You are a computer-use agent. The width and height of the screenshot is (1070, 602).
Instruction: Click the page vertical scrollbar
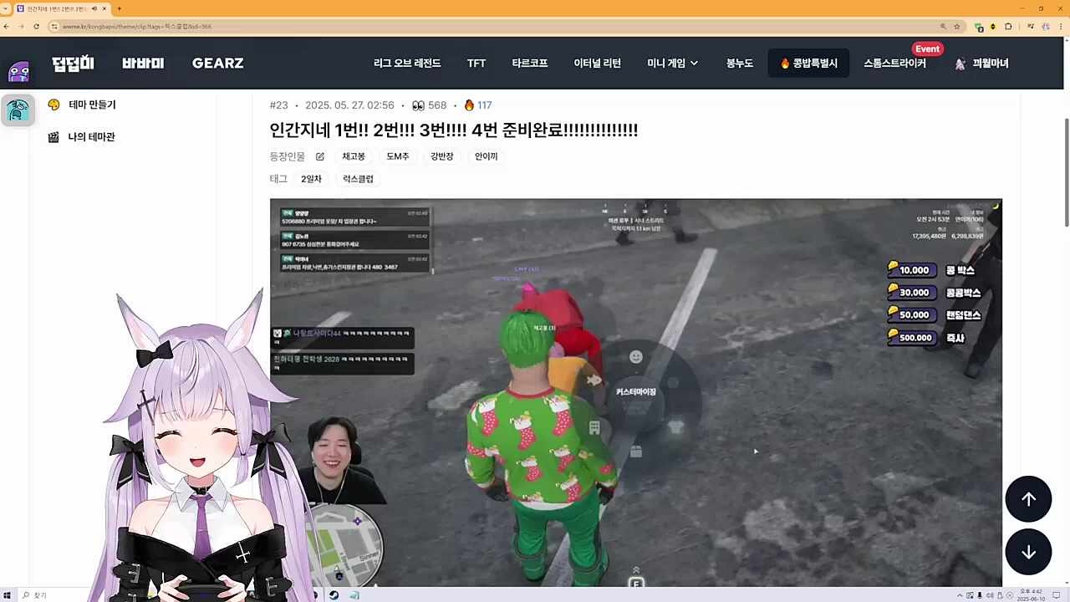(1066, 171)
